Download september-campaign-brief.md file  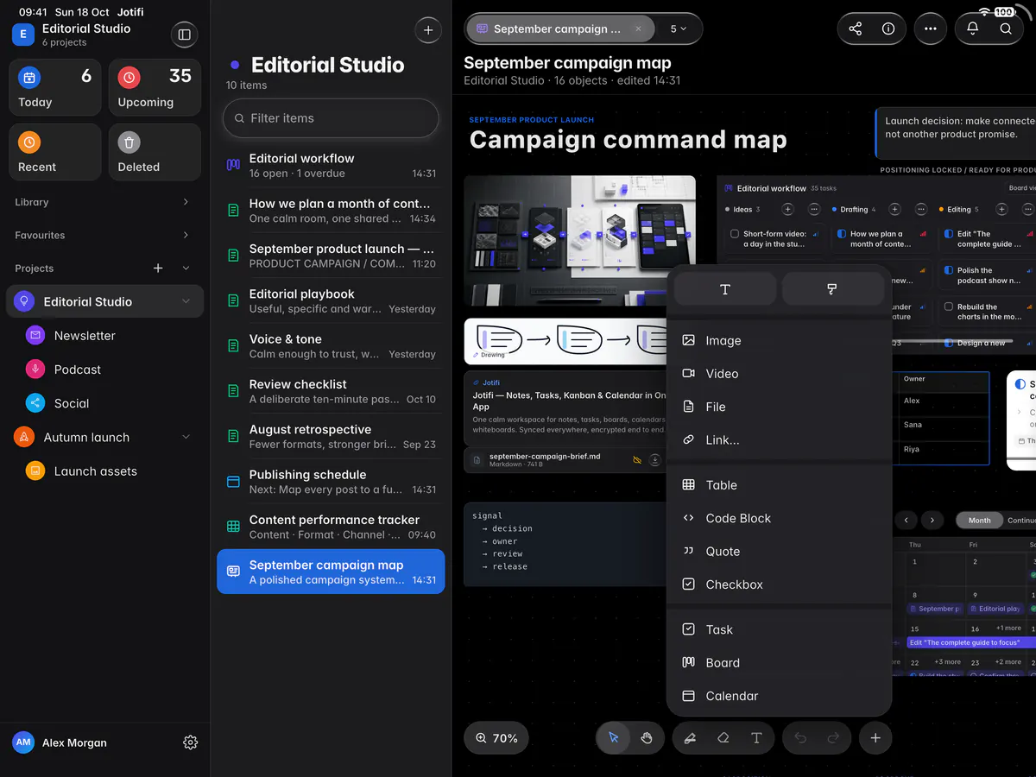pos(655,460)
